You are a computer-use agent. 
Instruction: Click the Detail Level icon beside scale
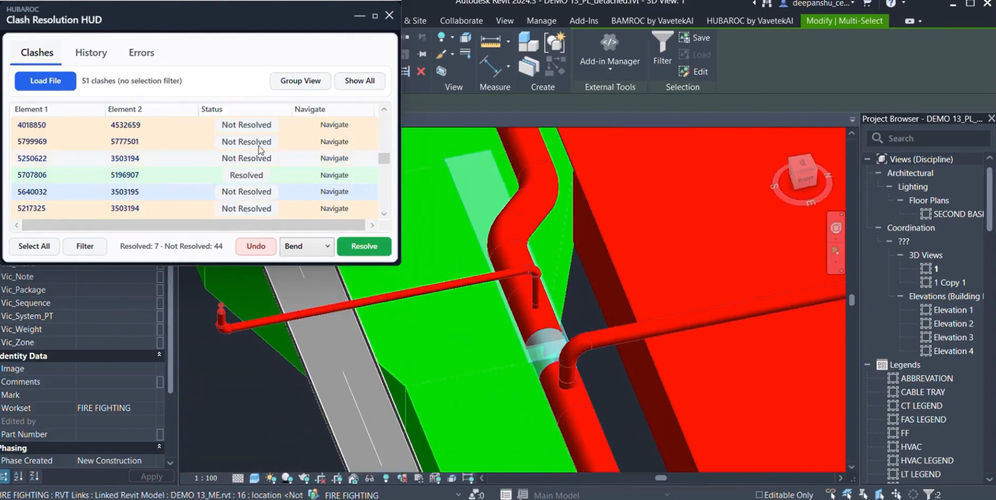[x=237, y=478]
